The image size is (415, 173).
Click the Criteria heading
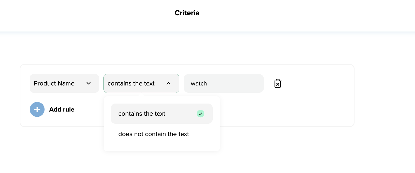pos(187,13)
